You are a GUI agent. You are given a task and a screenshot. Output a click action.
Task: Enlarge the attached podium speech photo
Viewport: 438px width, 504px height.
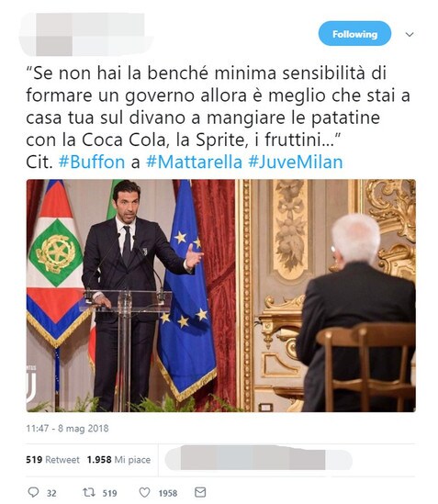tap(221, 296)
